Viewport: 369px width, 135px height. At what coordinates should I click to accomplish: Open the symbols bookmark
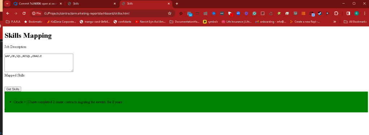point(210,22)
